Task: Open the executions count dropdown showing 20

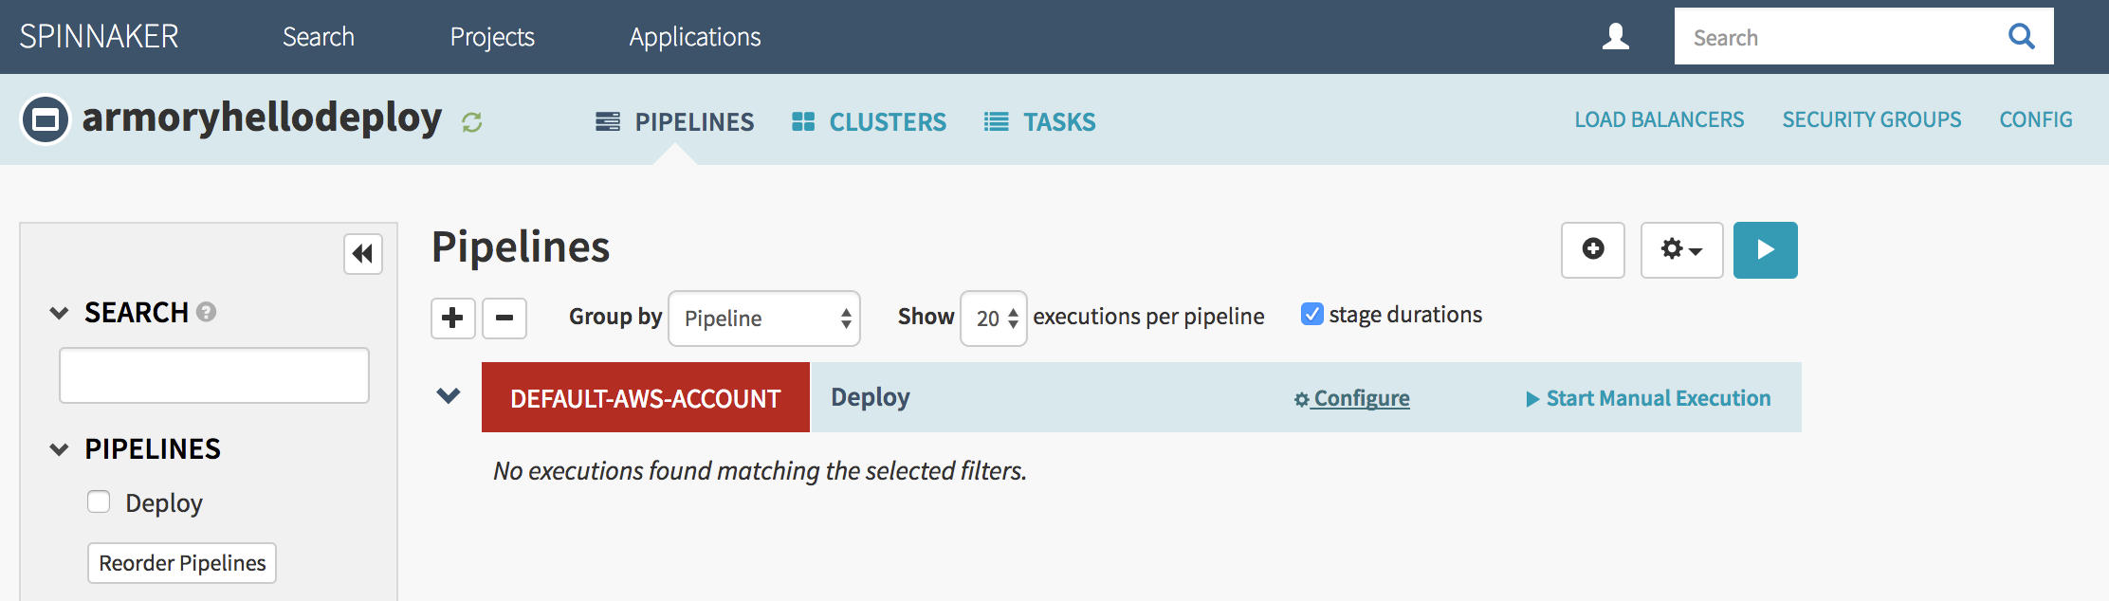Action: coord(993,319)
